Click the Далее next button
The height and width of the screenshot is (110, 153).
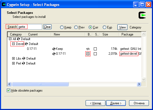[x=116, y=103]
